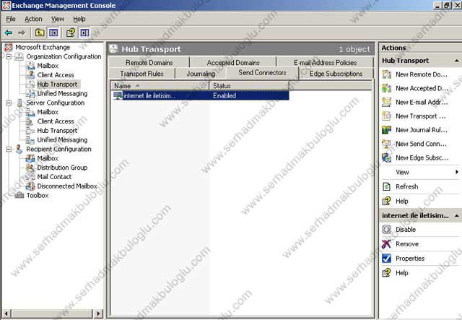Switch to the Transport Rules tab
This screenshot has height=320, width=462.
pyautogui.click(x=141, y=74)
